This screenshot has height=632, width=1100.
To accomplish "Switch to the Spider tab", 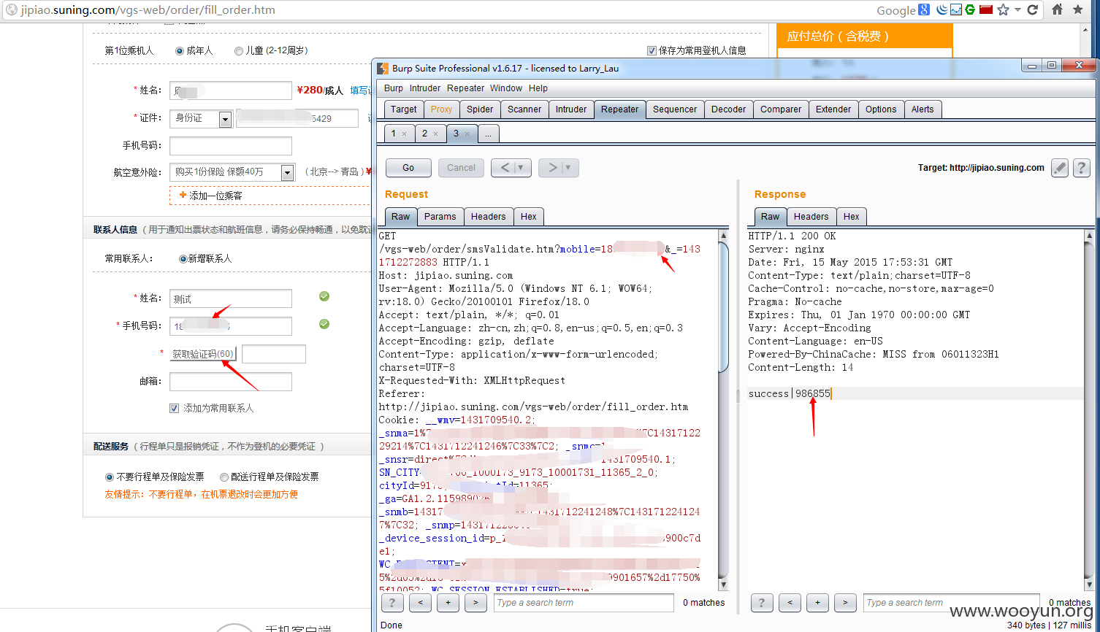I will point(480,109).
